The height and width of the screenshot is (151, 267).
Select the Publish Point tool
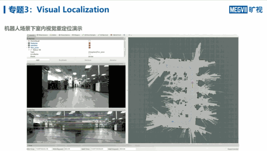[x=116, y=35]
